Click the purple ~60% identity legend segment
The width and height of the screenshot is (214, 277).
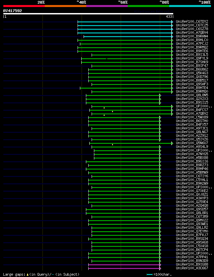[107, 6]
